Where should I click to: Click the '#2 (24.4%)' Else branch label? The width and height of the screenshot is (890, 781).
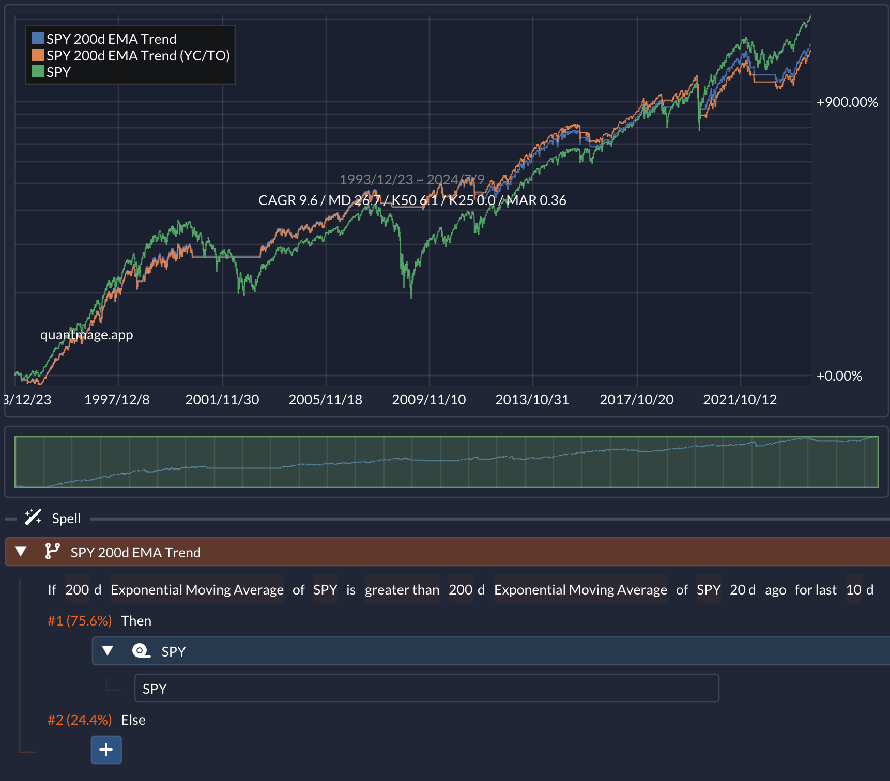pos(80,720)
